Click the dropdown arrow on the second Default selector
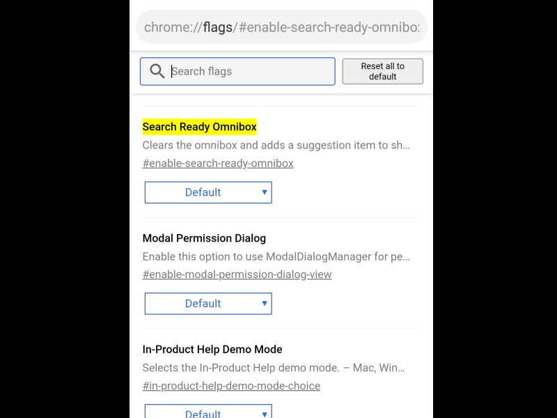The width and height of the screenshot is (557, 418). click(x=265, y=303)
